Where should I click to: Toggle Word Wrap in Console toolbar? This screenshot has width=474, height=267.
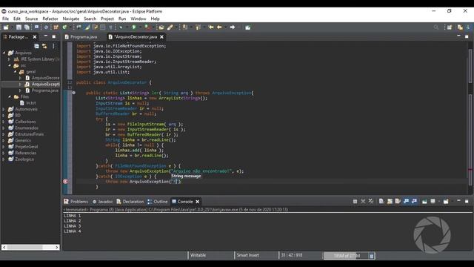[398, 201]
